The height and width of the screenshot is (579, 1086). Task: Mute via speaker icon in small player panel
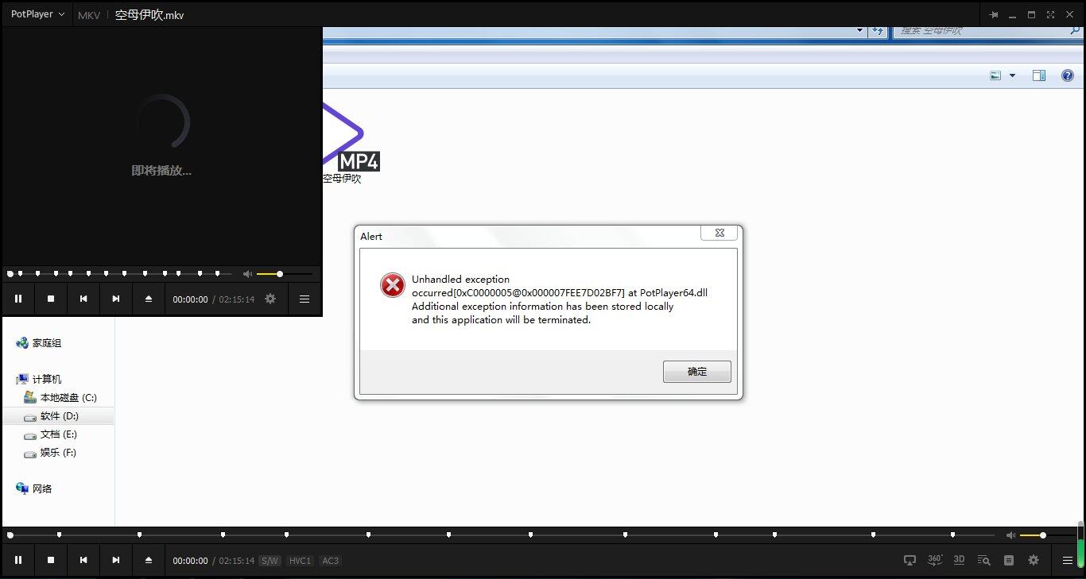(x=248, y=274)
